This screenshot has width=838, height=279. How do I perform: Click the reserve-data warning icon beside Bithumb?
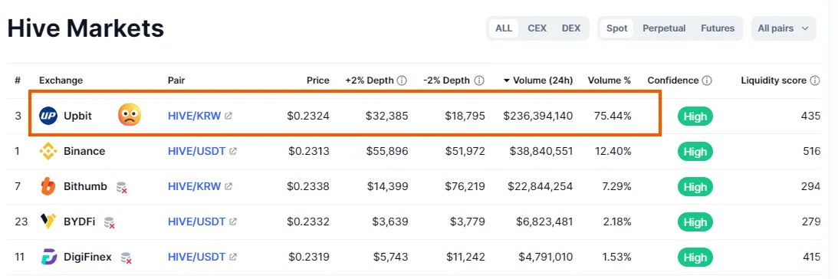pyautogui.click(x=121, y=187)
